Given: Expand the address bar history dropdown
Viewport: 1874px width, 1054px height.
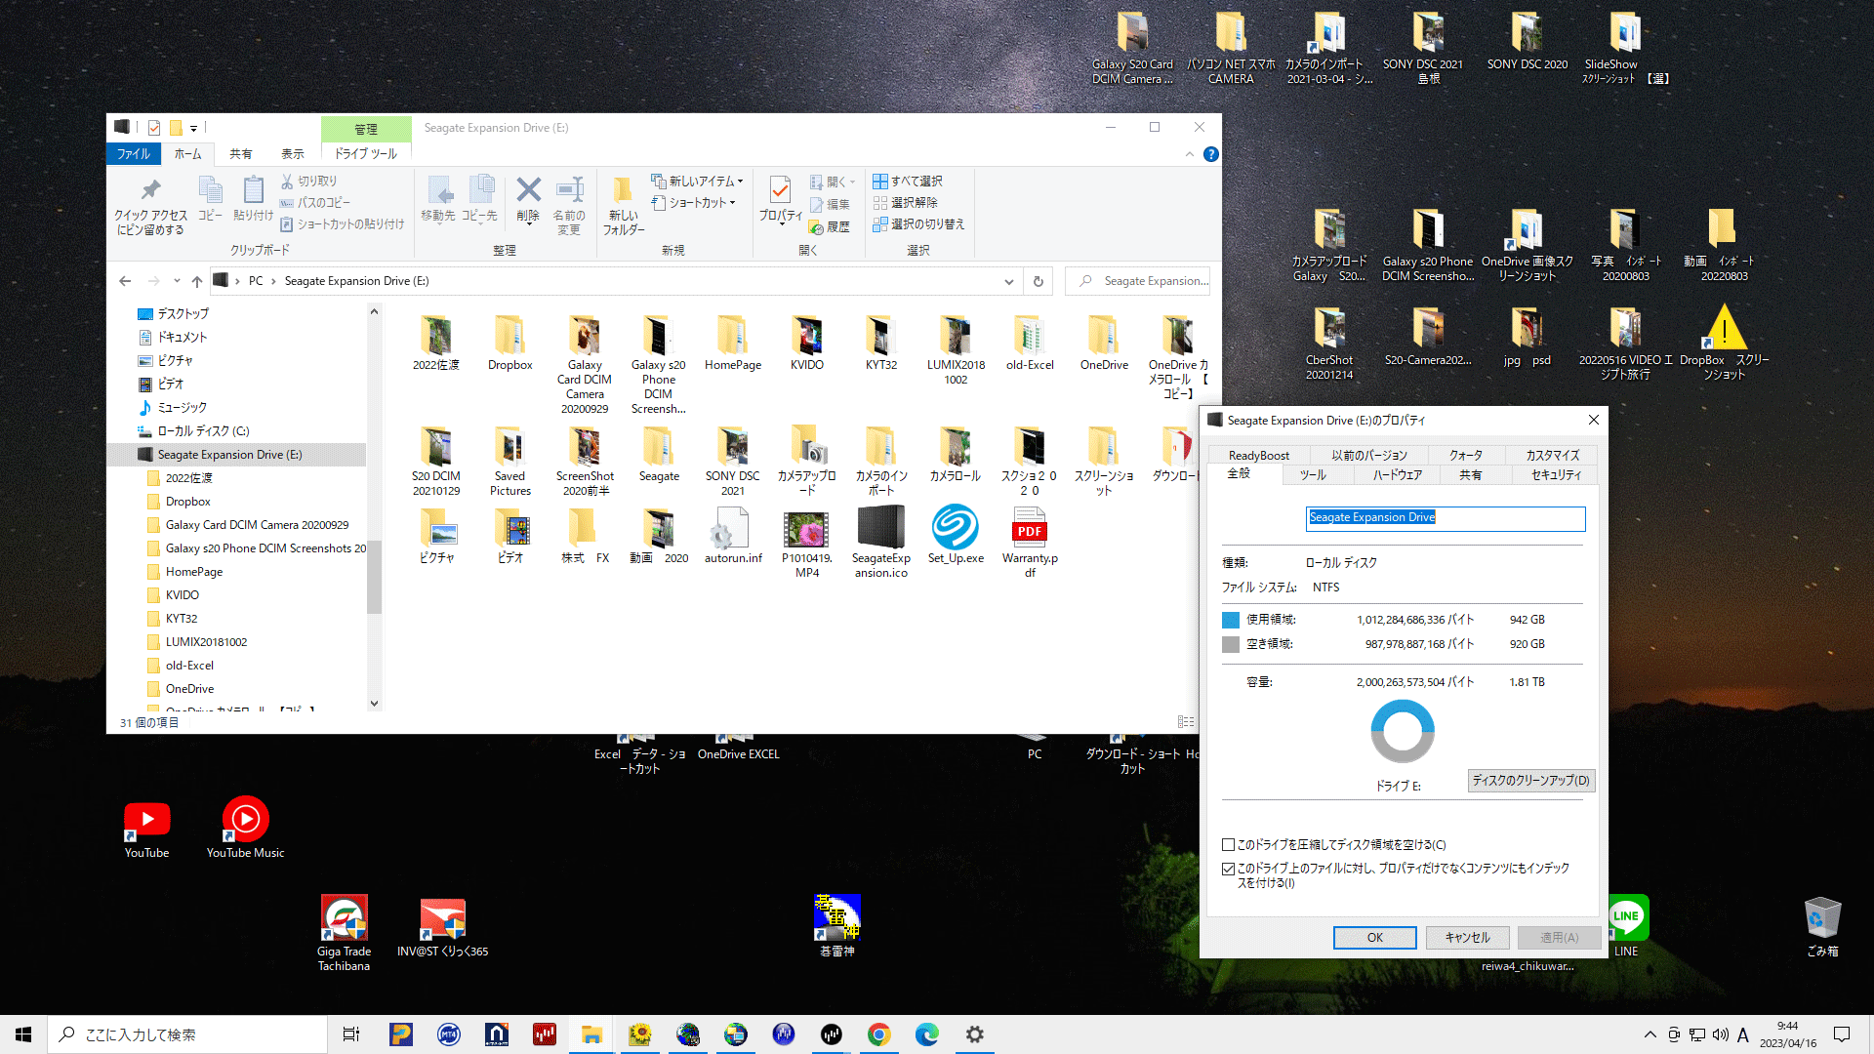Looking at the screenshot, I should coord(1009,281).
